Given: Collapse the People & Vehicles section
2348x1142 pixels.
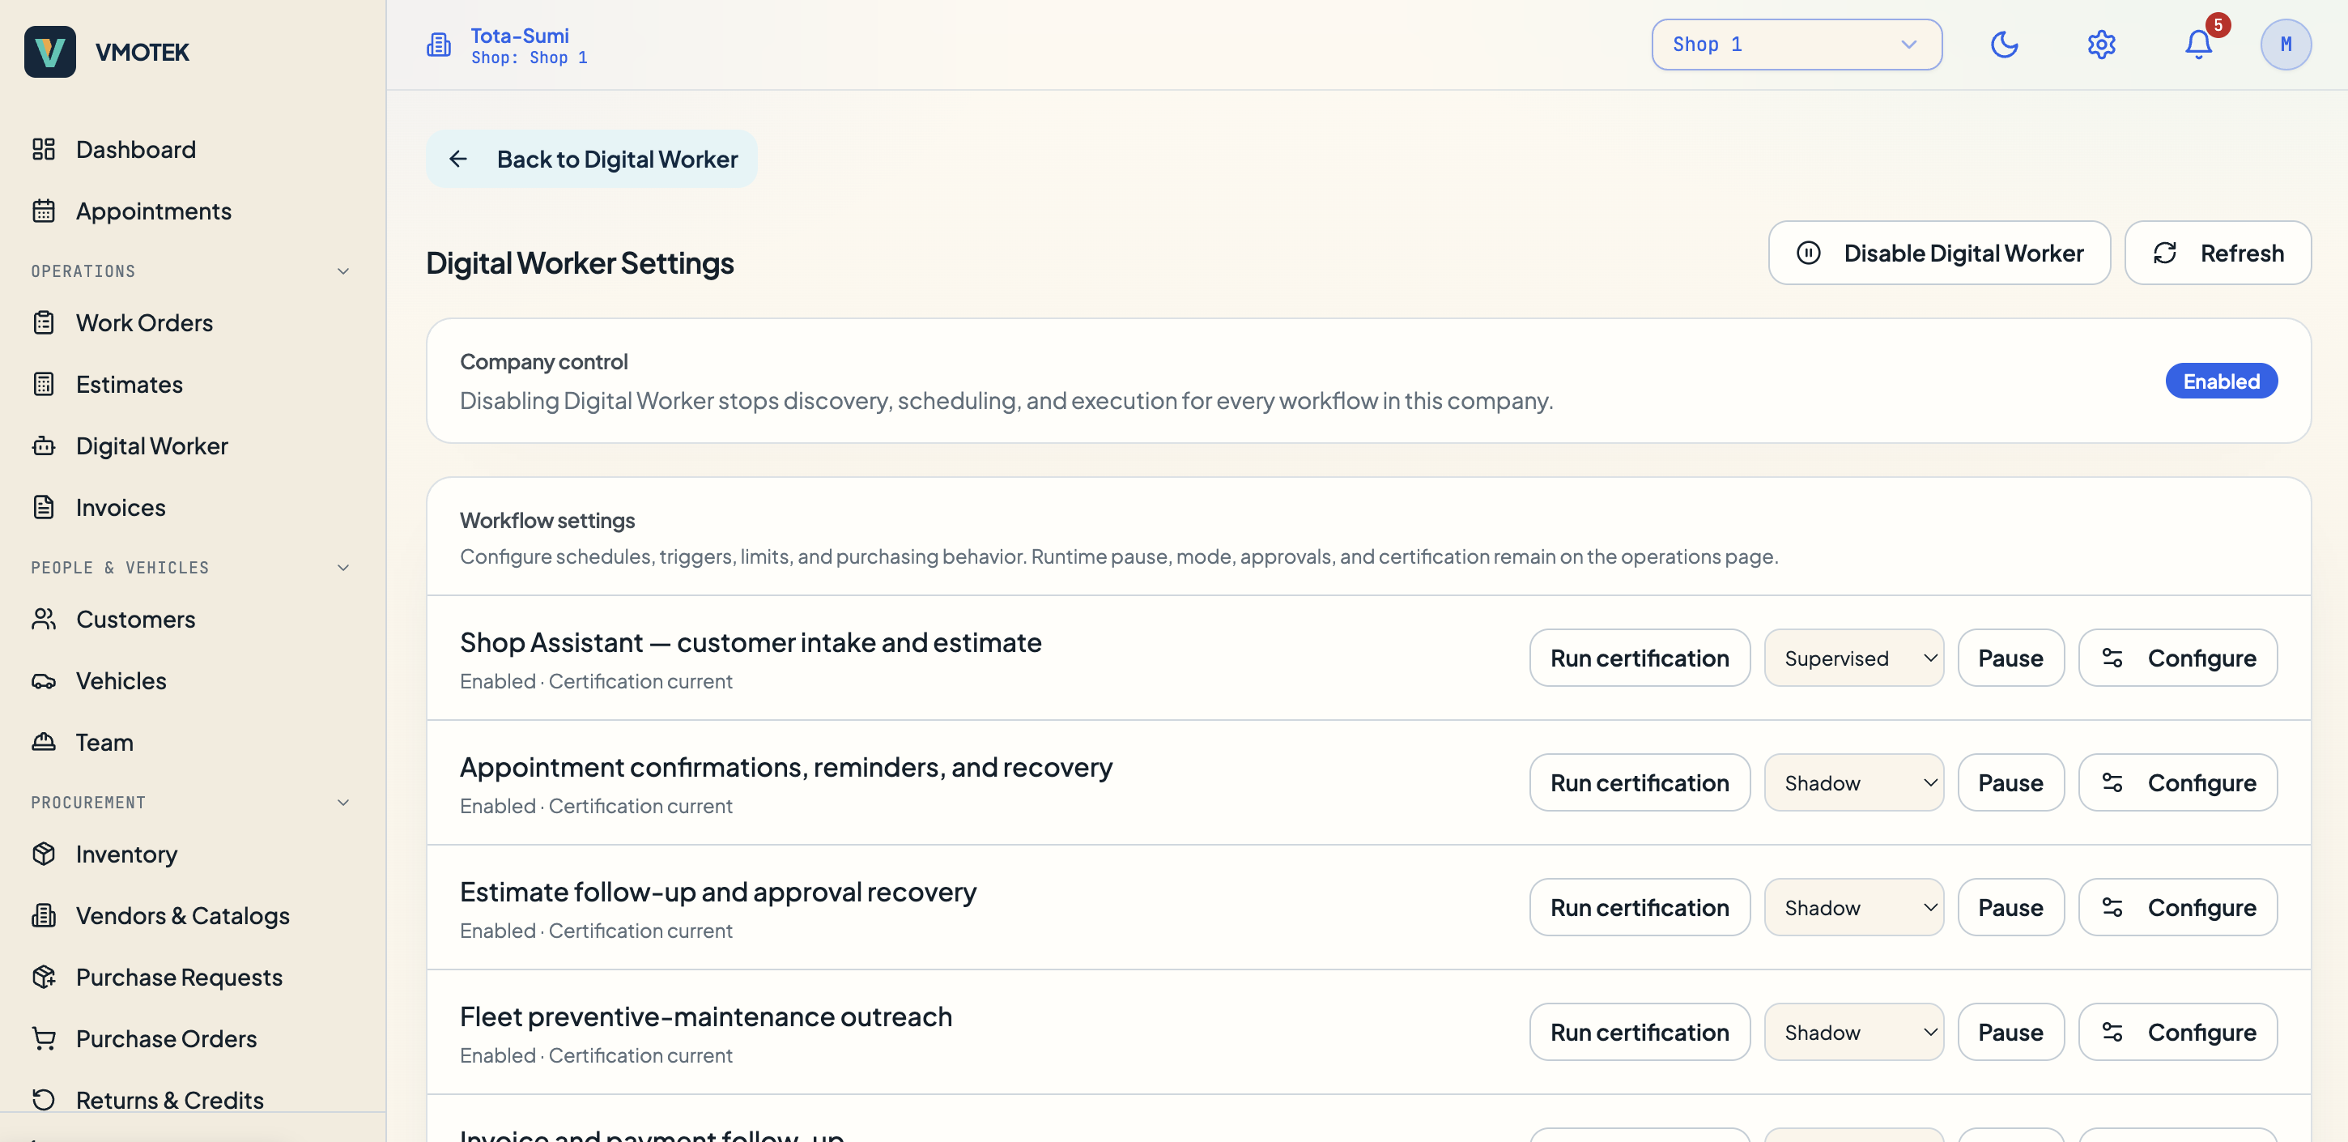Looking at the screenshot, I should 343,567.
